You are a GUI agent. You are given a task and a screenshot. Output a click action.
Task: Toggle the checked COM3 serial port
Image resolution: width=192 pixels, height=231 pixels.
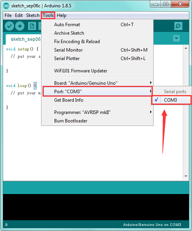click(171, 100)
